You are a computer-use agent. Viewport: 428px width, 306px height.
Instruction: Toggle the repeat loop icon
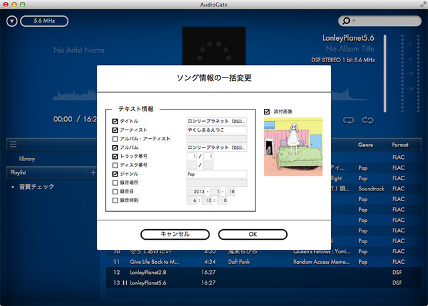(348, 120)
